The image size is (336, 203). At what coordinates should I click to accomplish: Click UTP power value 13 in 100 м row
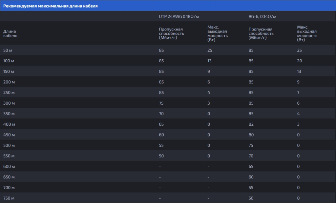click(x=209, y=61)
